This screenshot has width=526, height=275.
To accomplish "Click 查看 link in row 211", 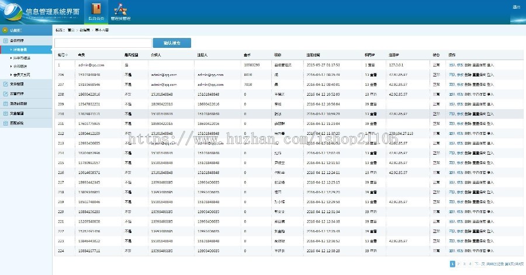I will (x=373, y=124).
